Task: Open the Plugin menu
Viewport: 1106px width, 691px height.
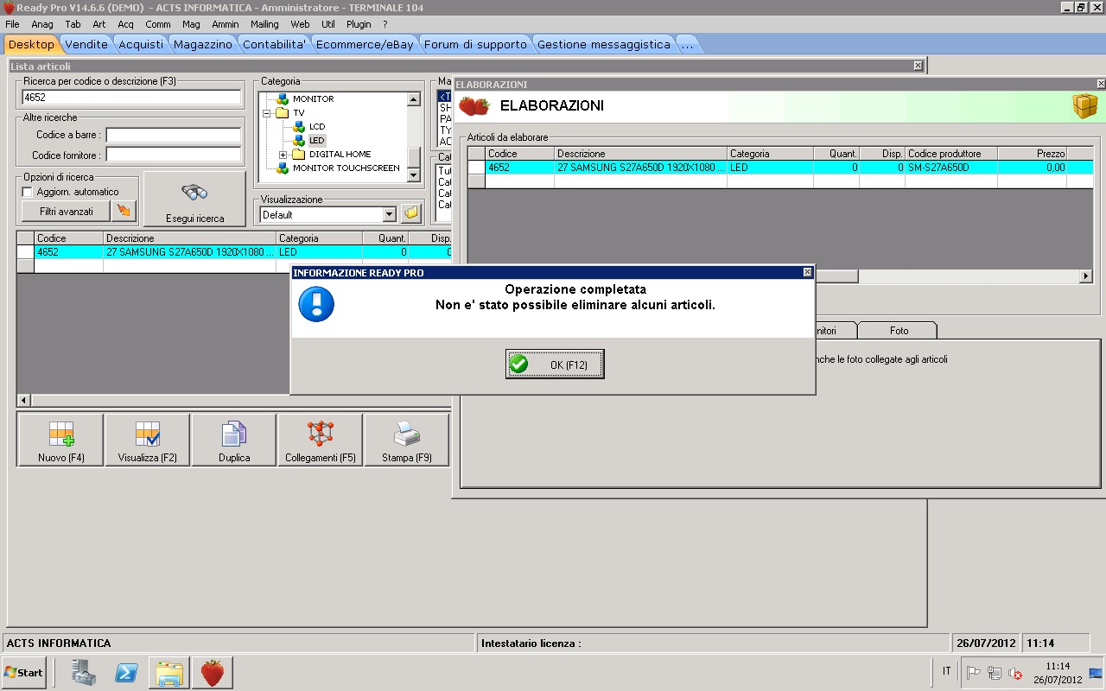Action: (359, 24)
